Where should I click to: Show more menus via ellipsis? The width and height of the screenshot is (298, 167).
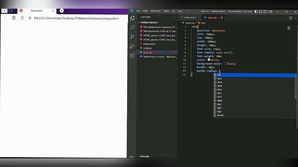188,11
